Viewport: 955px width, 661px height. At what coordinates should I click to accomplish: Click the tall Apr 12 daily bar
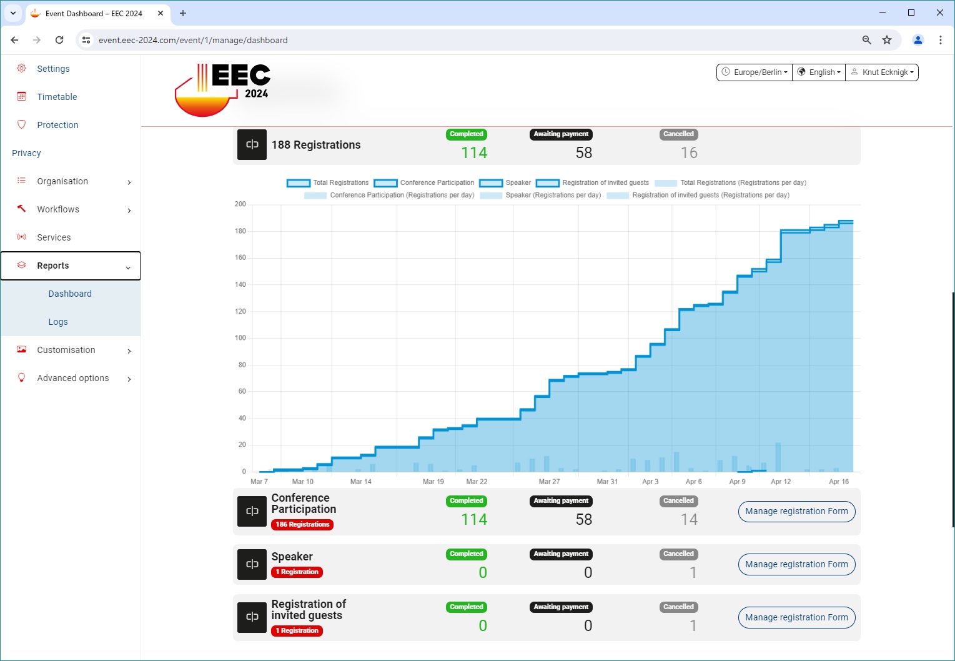[x=778, y=457]
